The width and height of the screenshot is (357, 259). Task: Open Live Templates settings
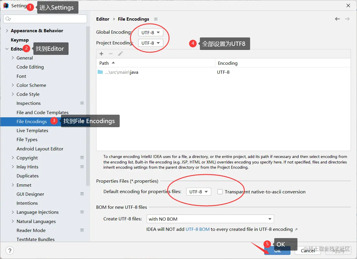[x=32, y=130]
